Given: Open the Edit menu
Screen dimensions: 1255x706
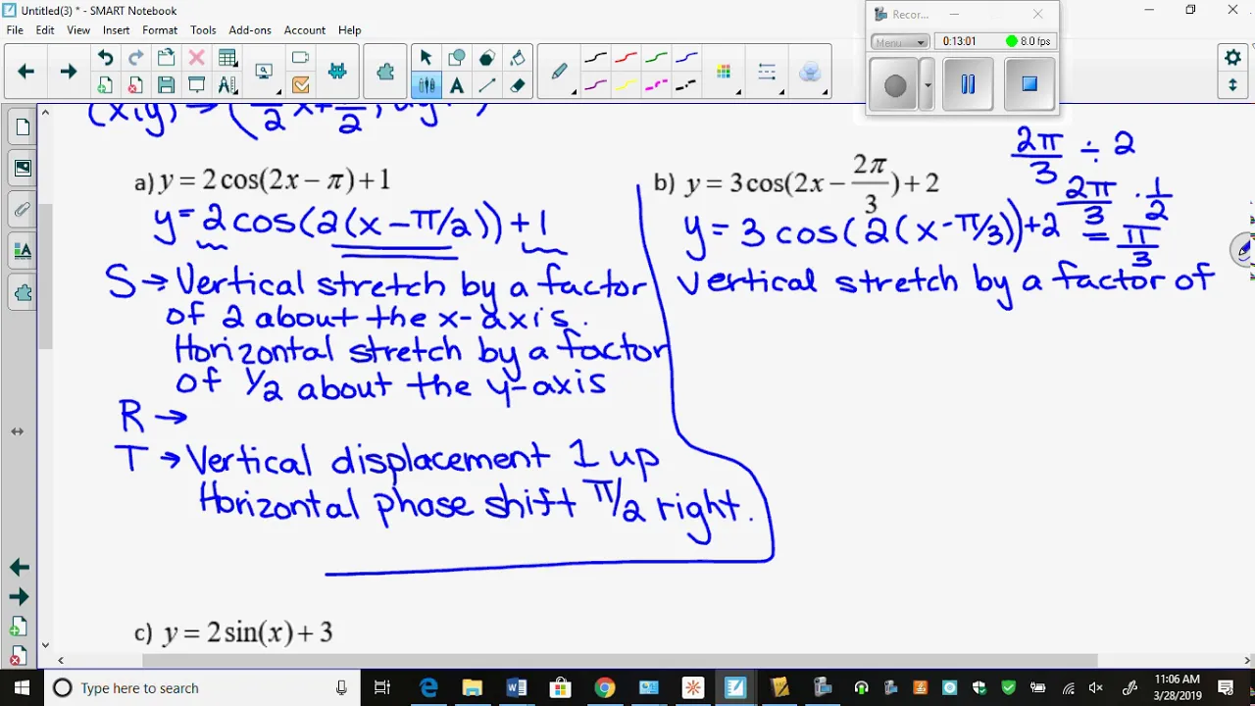Looking at the screenshot, I should 45,30.
